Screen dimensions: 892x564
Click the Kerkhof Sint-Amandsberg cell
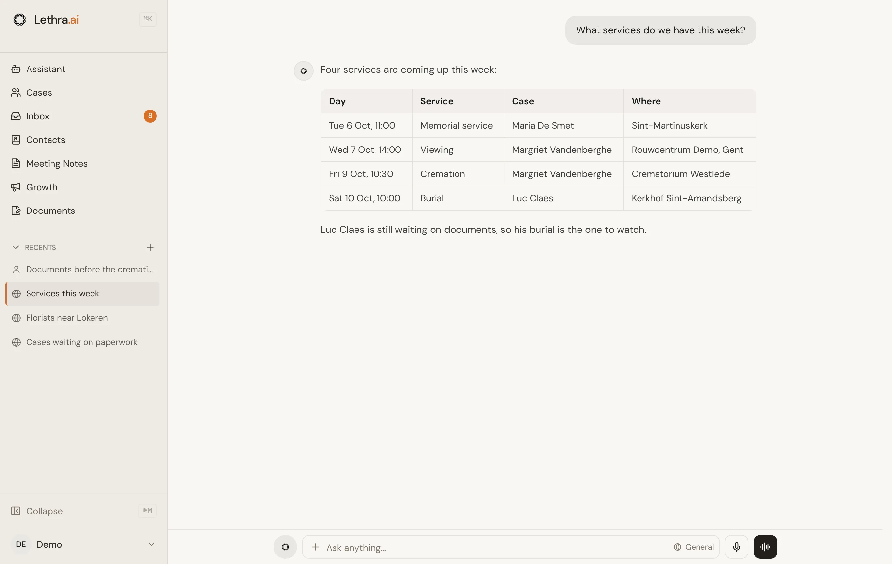[689, 198]
